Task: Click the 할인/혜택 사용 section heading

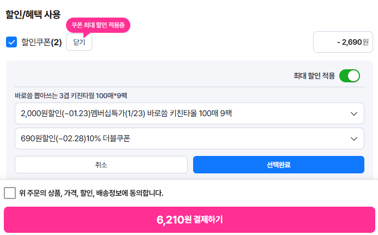Action: [x=33, y=15]
